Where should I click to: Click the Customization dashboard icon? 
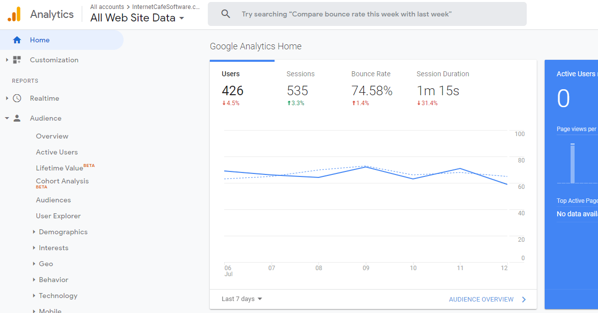17,60
